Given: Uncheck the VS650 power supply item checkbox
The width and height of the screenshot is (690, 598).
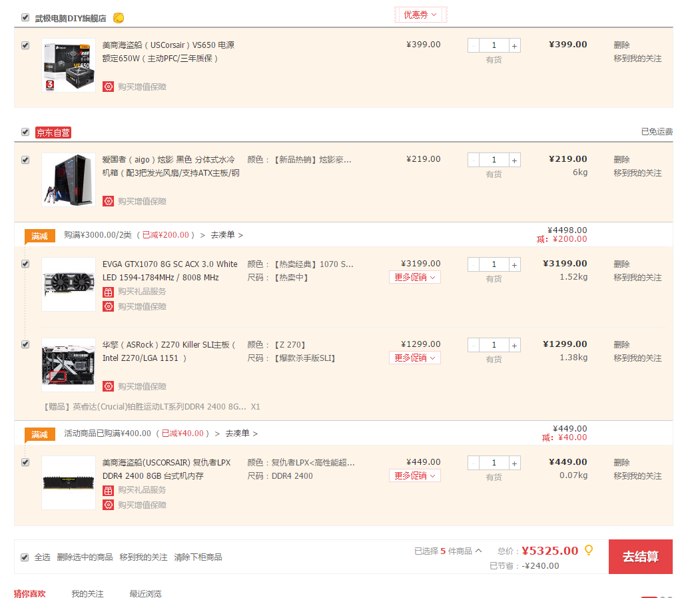Looking at the screenshot, I should pos(25,45).
